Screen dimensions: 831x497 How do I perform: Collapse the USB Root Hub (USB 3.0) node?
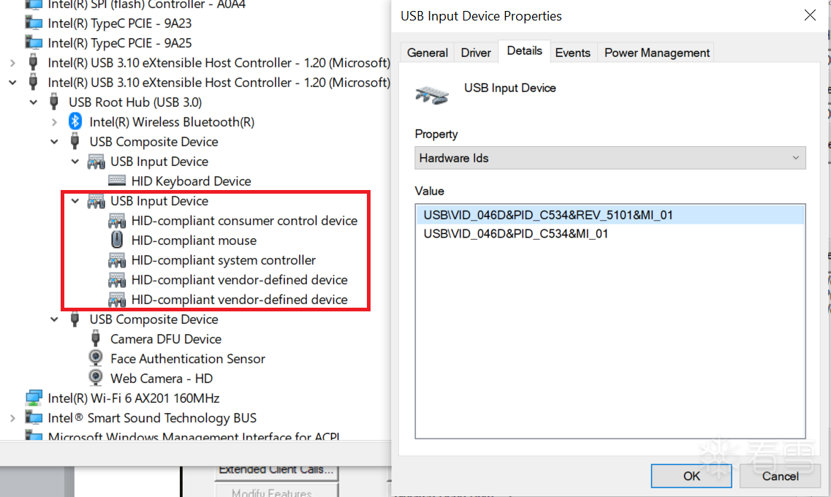[34, 102]
